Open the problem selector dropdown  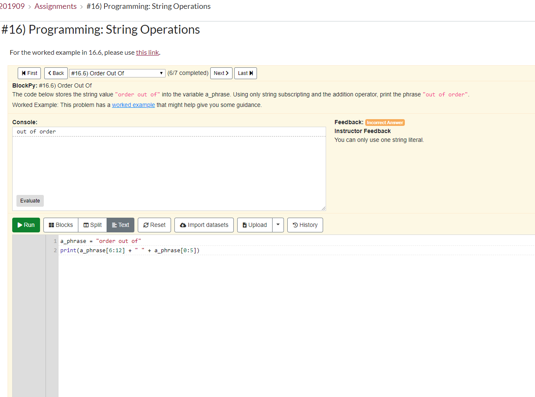(117, 73)
